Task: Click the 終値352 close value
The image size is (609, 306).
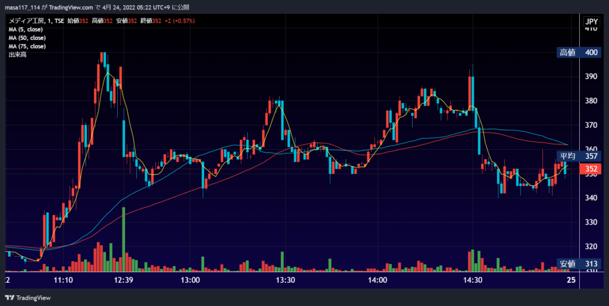Action: point(150,21)
